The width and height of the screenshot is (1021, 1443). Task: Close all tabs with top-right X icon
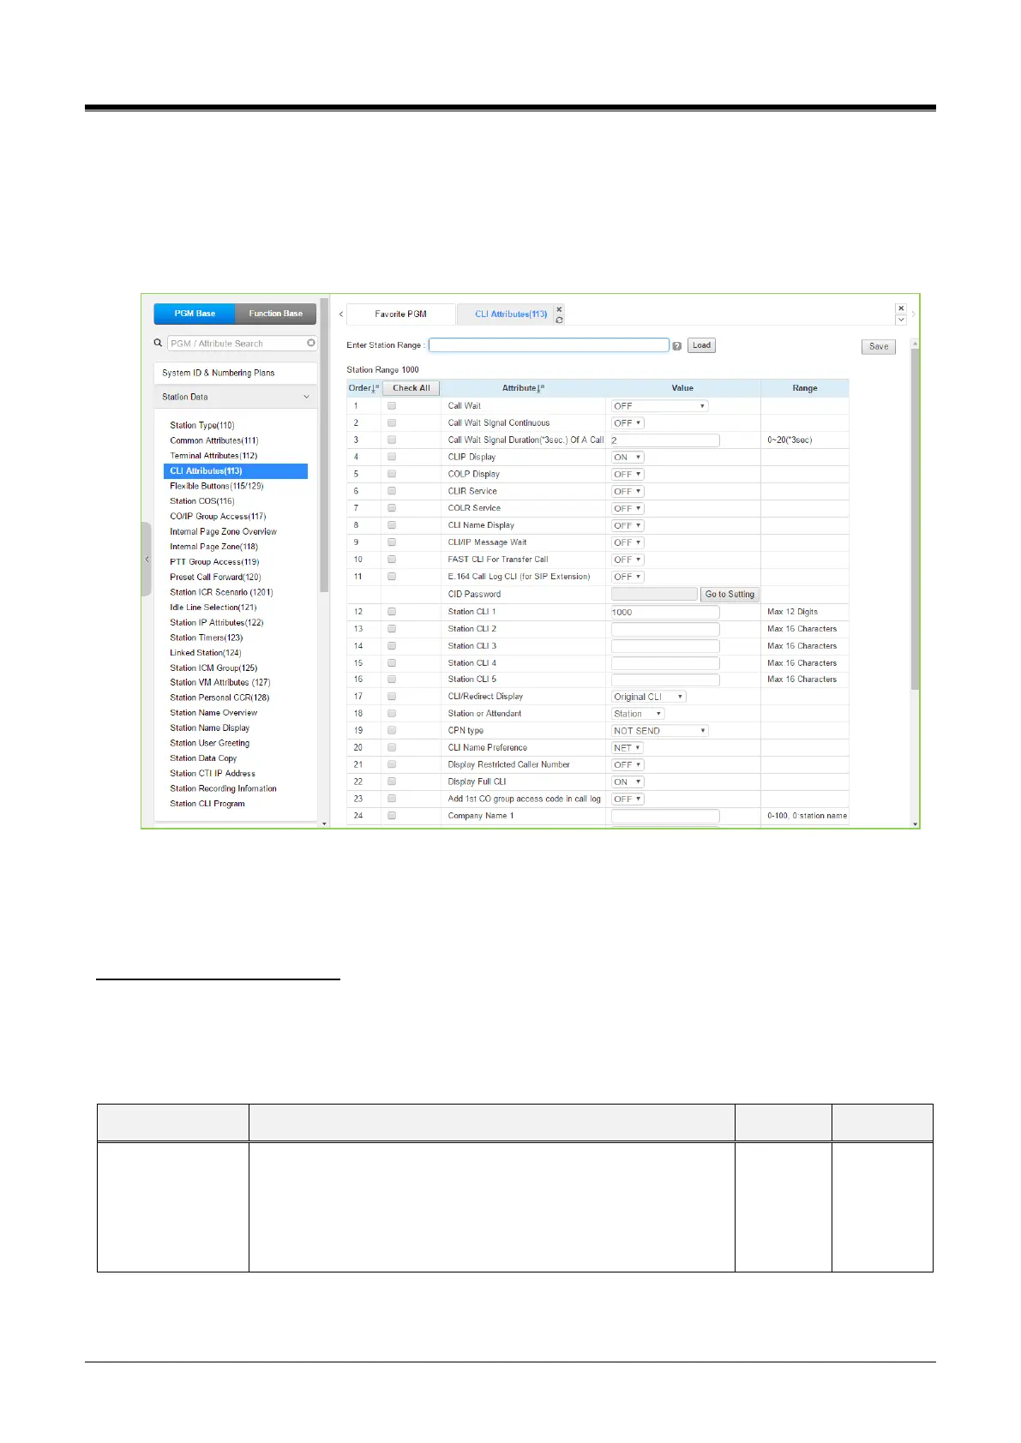pyautogui.click(x=901, y=308)
